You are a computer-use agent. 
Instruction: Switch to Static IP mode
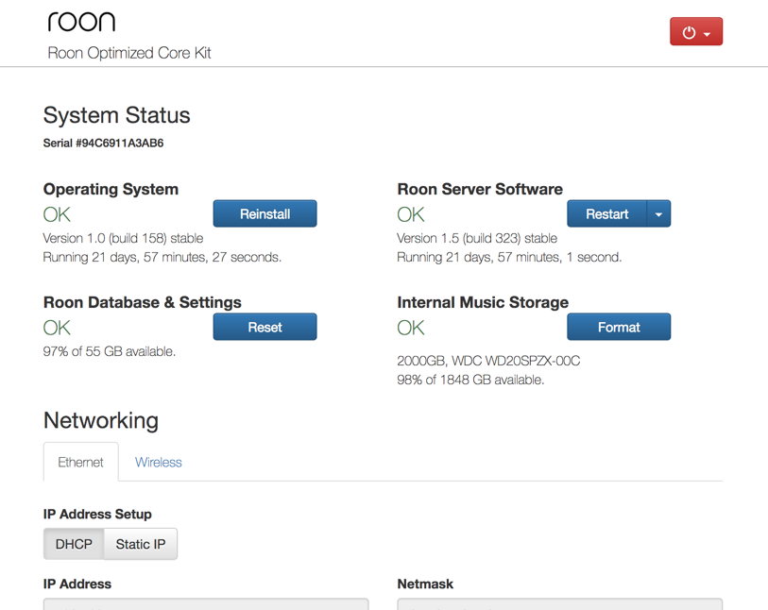coord(140,544)
